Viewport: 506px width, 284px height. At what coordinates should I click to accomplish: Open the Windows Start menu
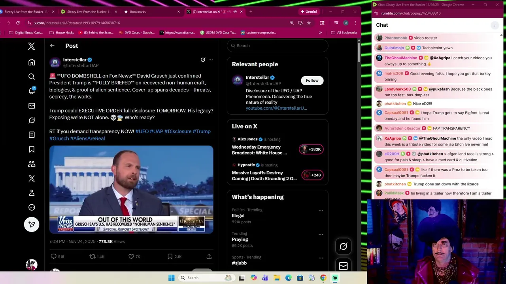point(171,278)
